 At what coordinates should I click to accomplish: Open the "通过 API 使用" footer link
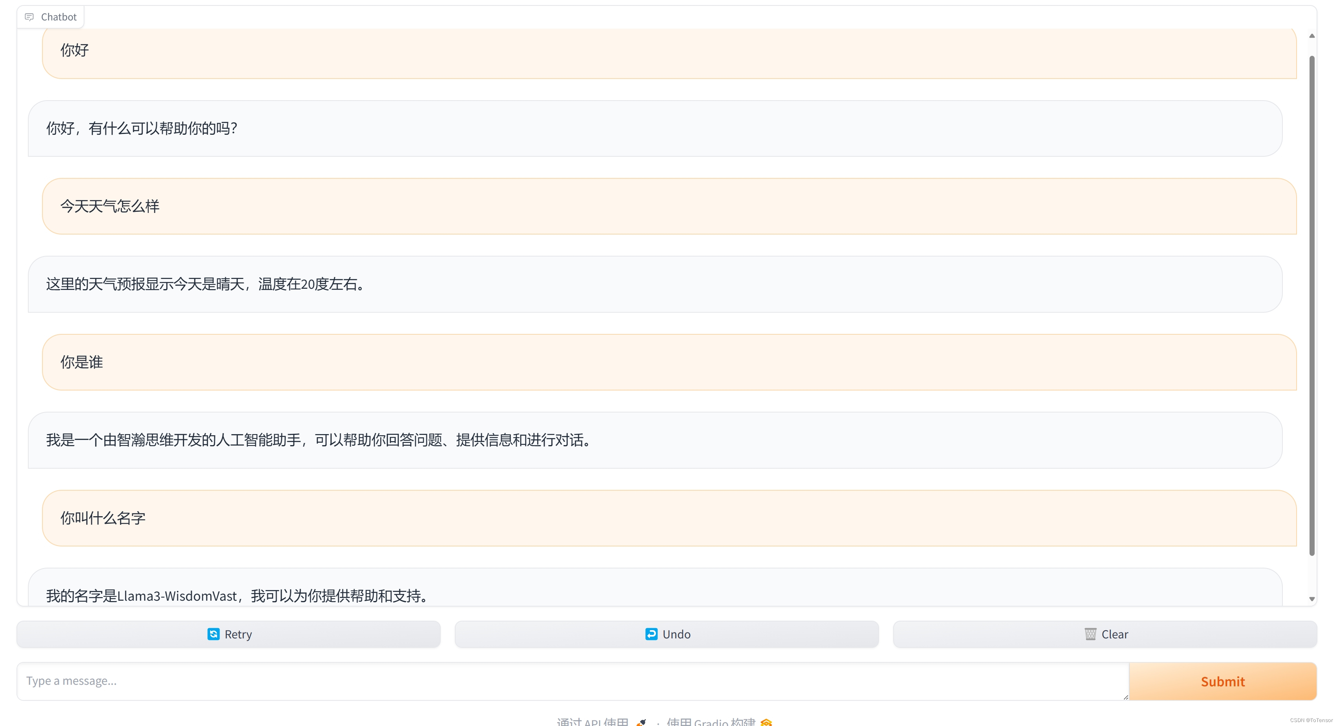[x=593, y=722]
